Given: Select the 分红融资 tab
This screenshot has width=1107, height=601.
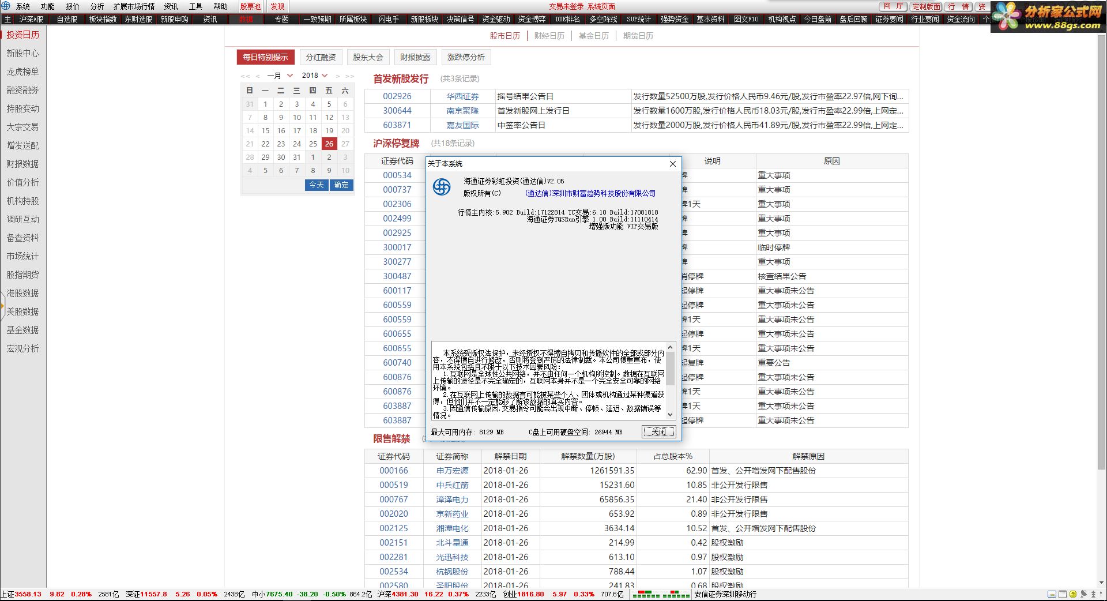Looking at the screenshot, I should (321, 57).
